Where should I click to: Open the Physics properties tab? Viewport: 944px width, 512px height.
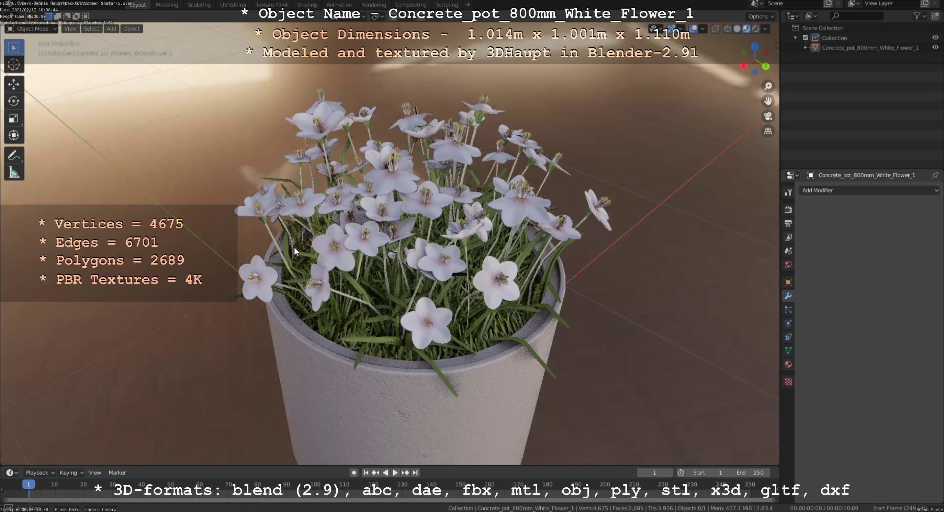788,324
